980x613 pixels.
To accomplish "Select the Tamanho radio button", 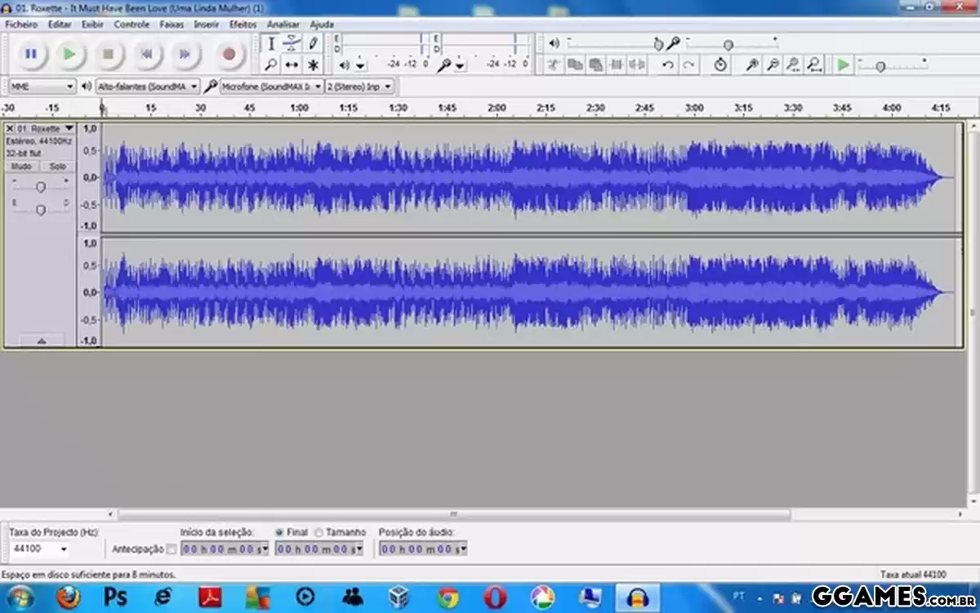I will point(318,531).
